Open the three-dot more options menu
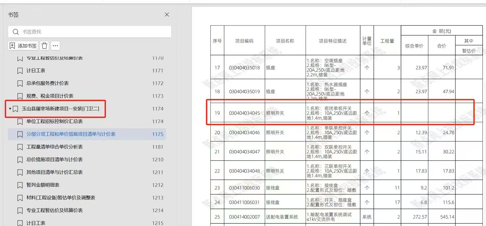486x226 pixels. [55, 46]
